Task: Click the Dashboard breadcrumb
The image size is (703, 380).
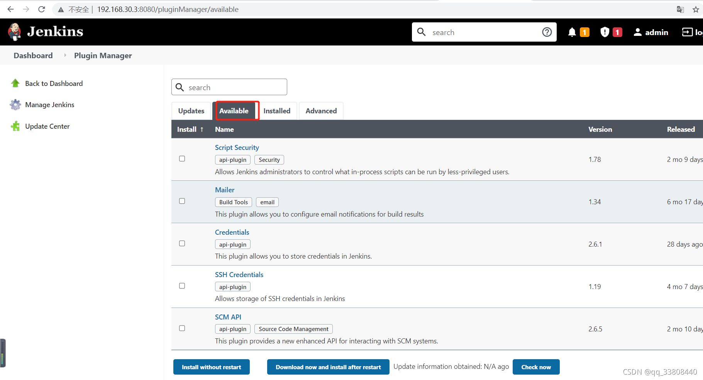Action: pos(33,55)
